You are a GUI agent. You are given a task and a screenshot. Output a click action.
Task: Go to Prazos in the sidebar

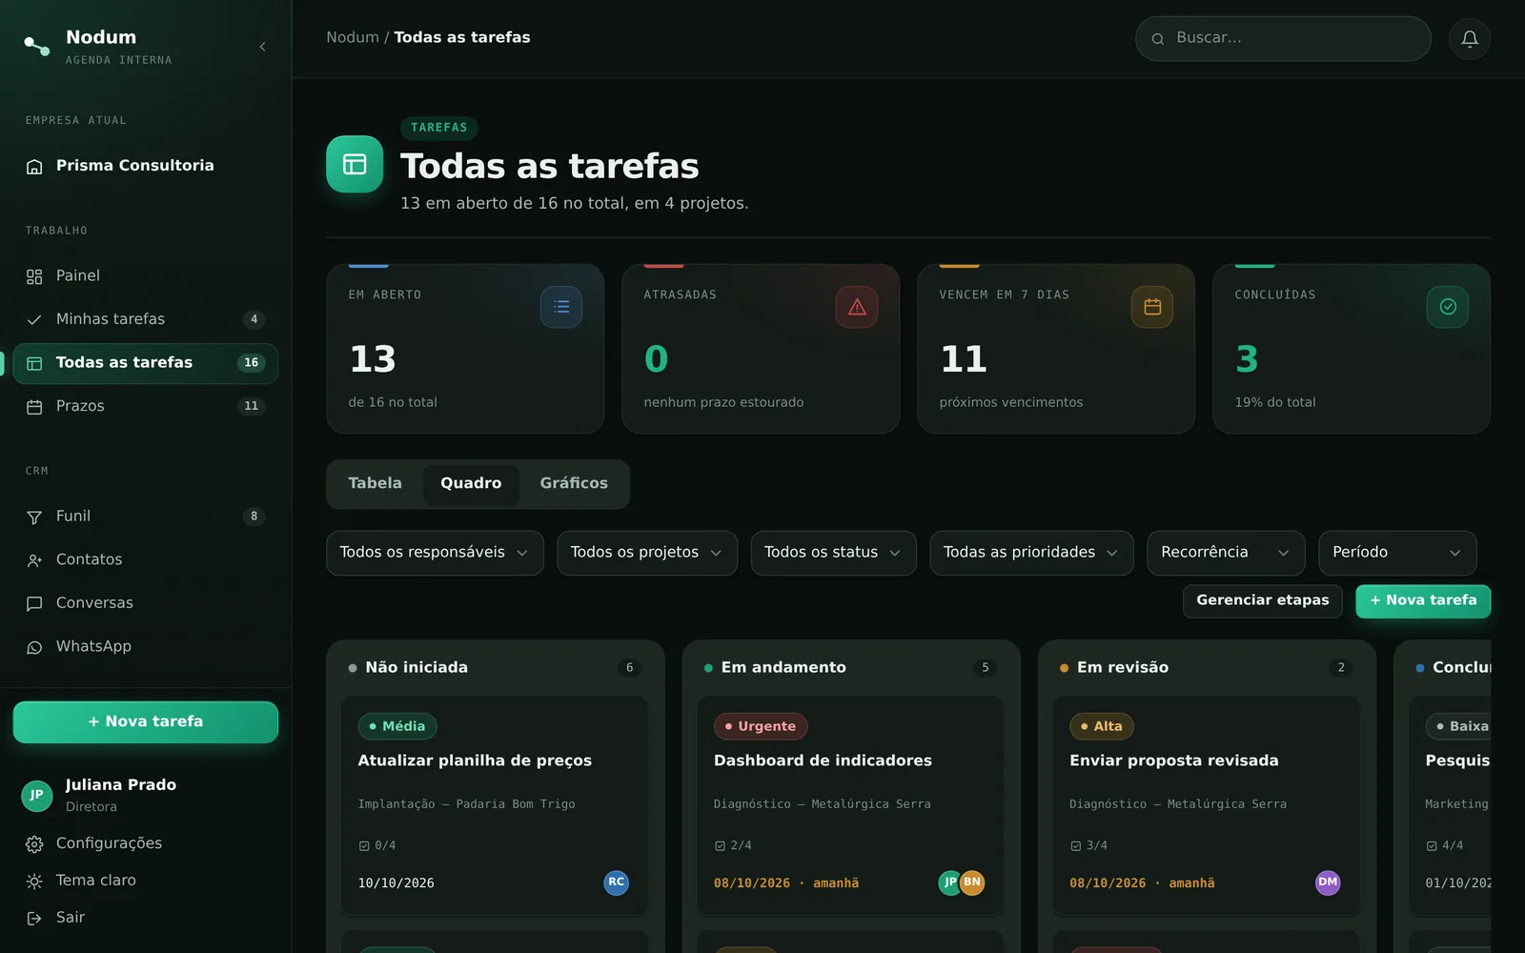pos(146,406)
